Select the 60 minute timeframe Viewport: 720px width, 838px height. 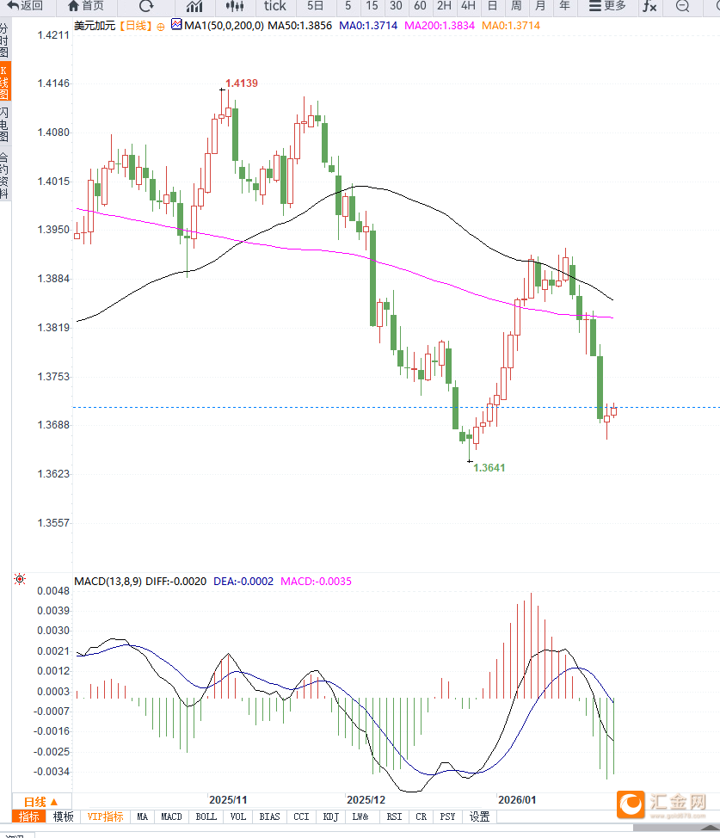pos(420,6)
